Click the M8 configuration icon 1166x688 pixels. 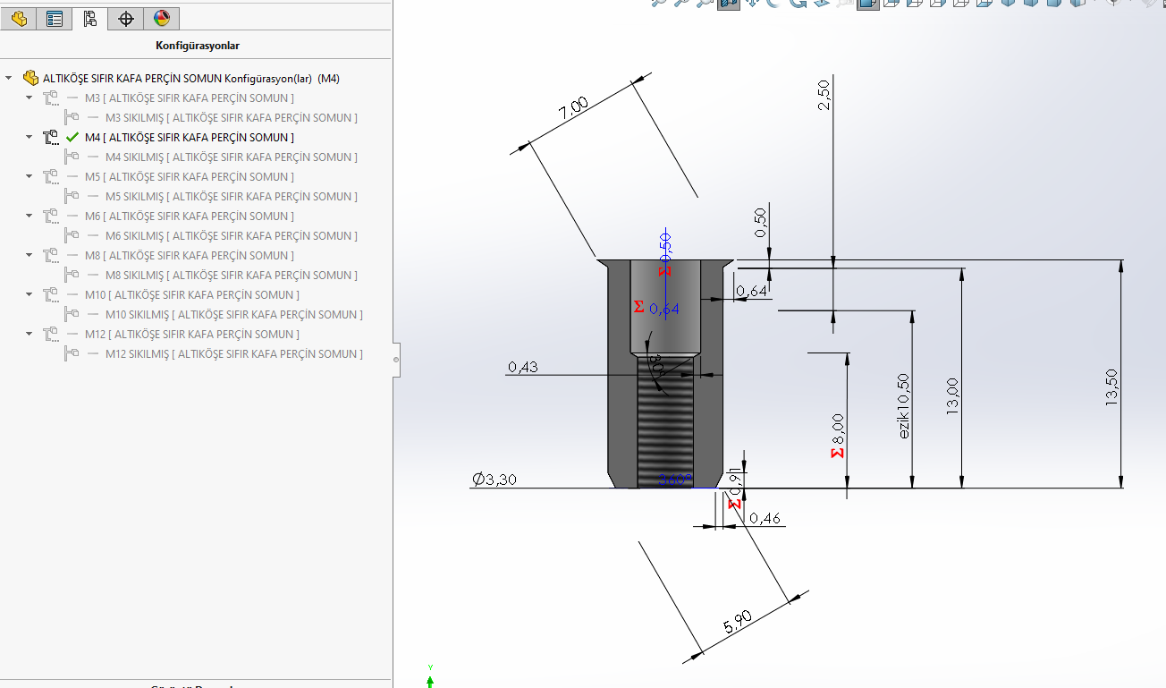click(51, 255)
